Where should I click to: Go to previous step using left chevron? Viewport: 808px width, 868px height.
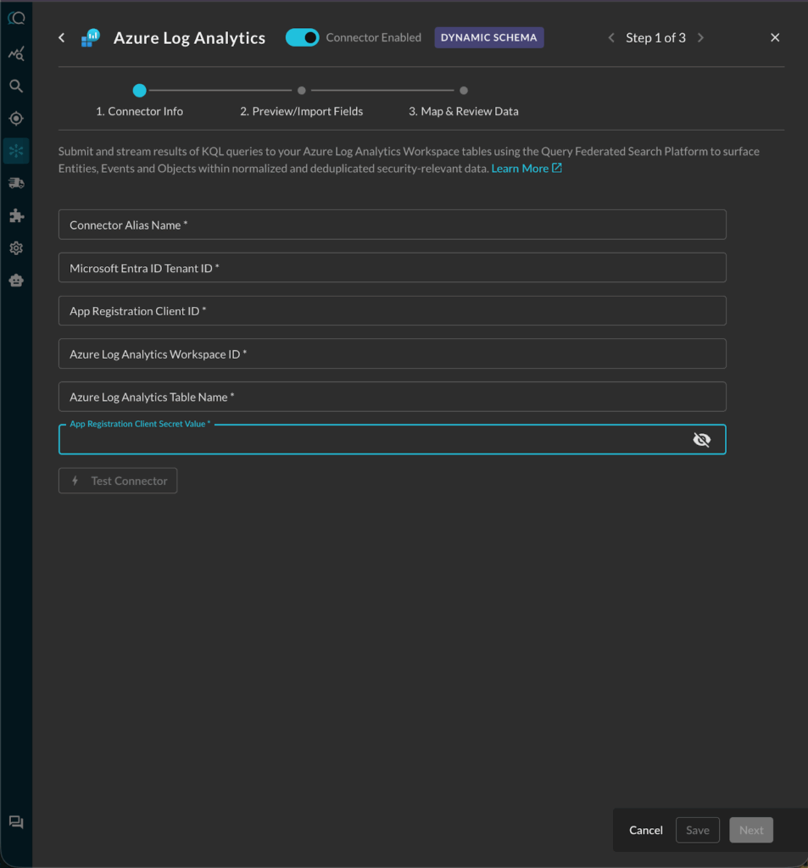[x=611, y=37]
